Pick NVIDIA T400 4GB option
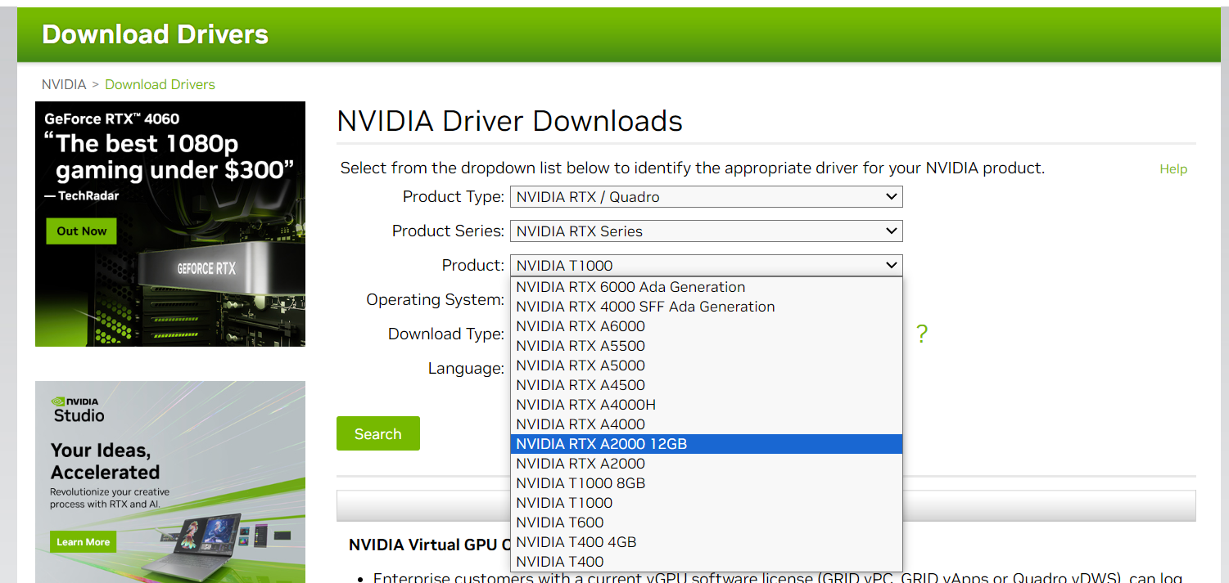 pos(576,542)
